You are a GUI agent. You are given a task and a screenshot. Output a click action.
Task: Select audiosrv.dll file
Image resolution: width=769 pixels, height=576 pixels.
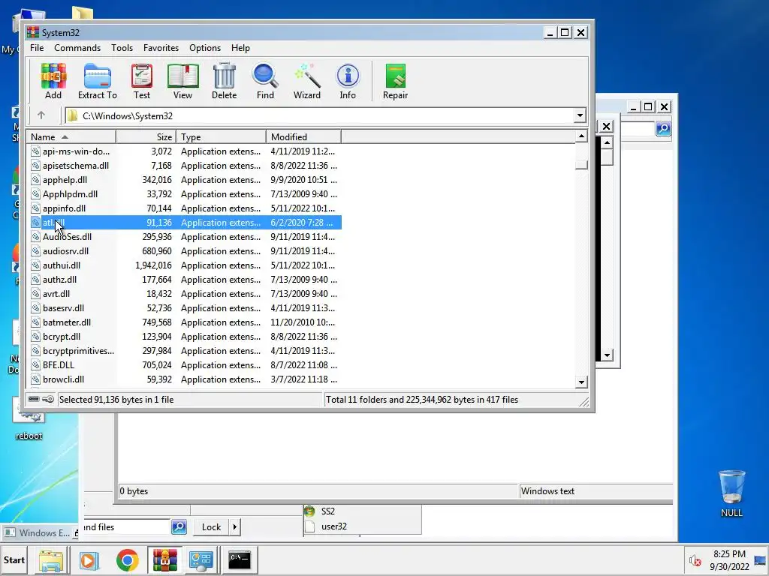[185, 250]
